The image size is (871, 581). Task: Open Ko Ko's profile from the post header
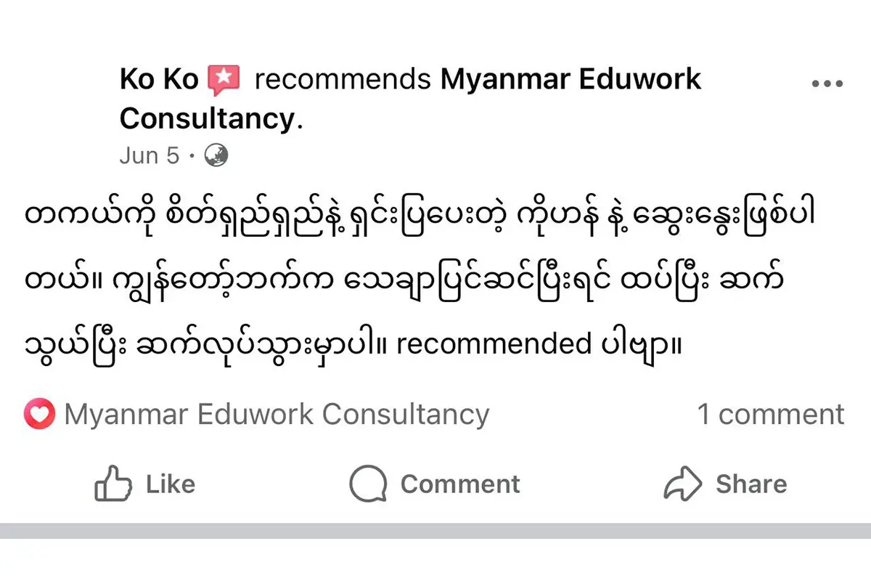tap(159, 78)
